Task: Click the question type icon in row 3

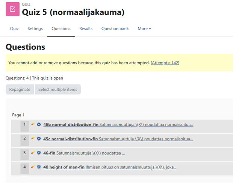Action: point(33,153)
